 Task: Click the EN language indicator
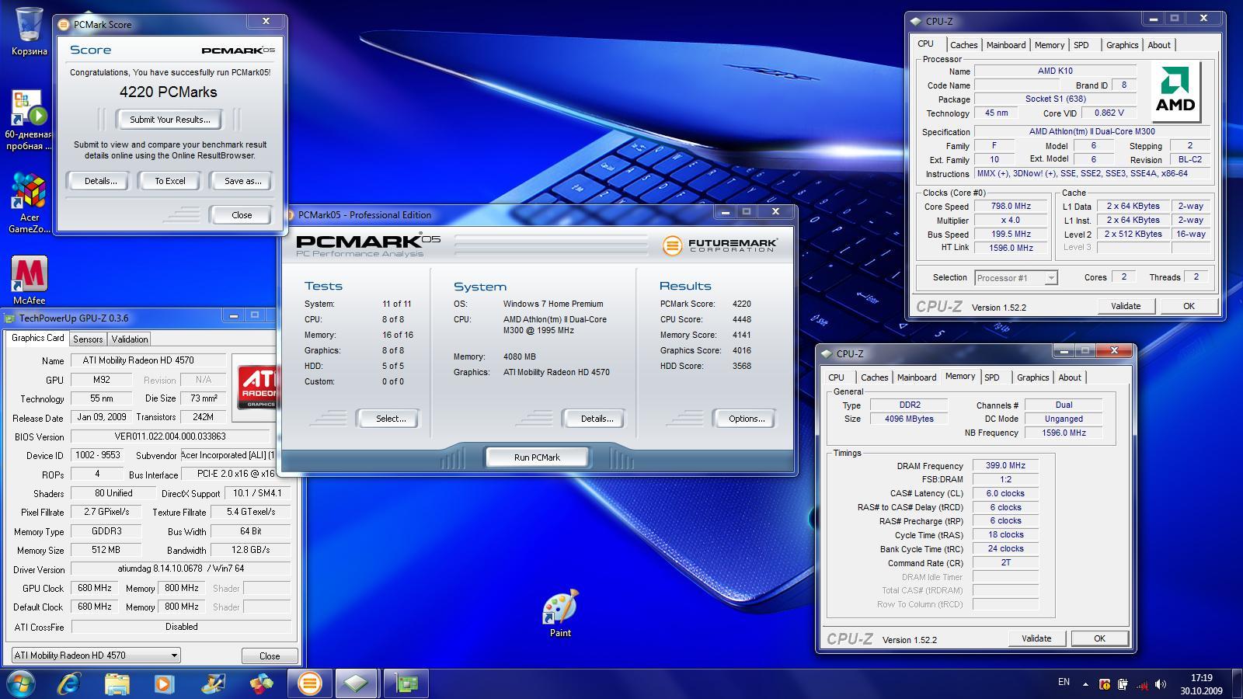(x=1064, y=682)
